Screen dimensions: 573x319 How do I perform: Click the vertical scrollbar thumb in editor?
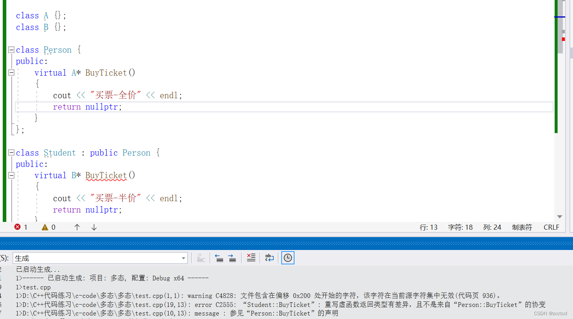[560, 27]
